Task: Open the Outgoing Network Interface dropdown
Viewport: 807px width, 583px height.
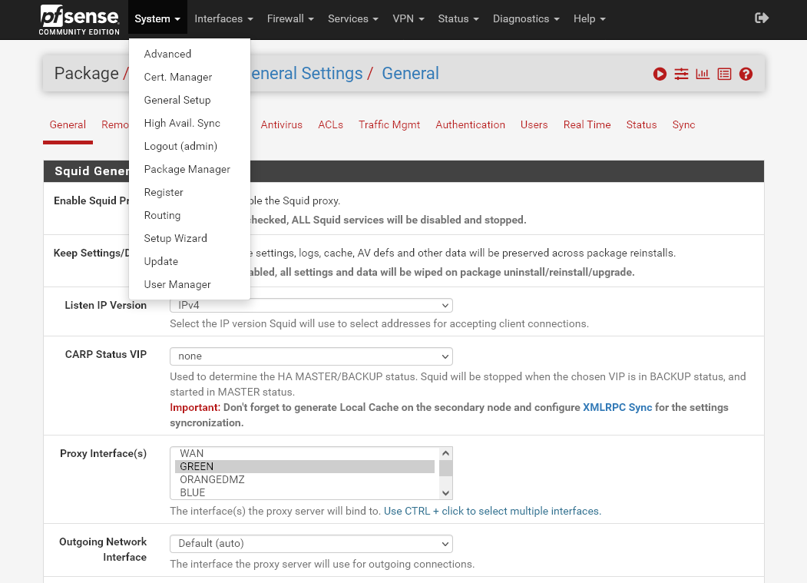Action: (310, 543)
